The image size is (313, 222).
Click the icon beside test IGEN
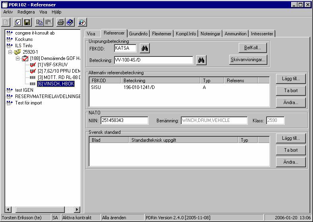[10, 90]
